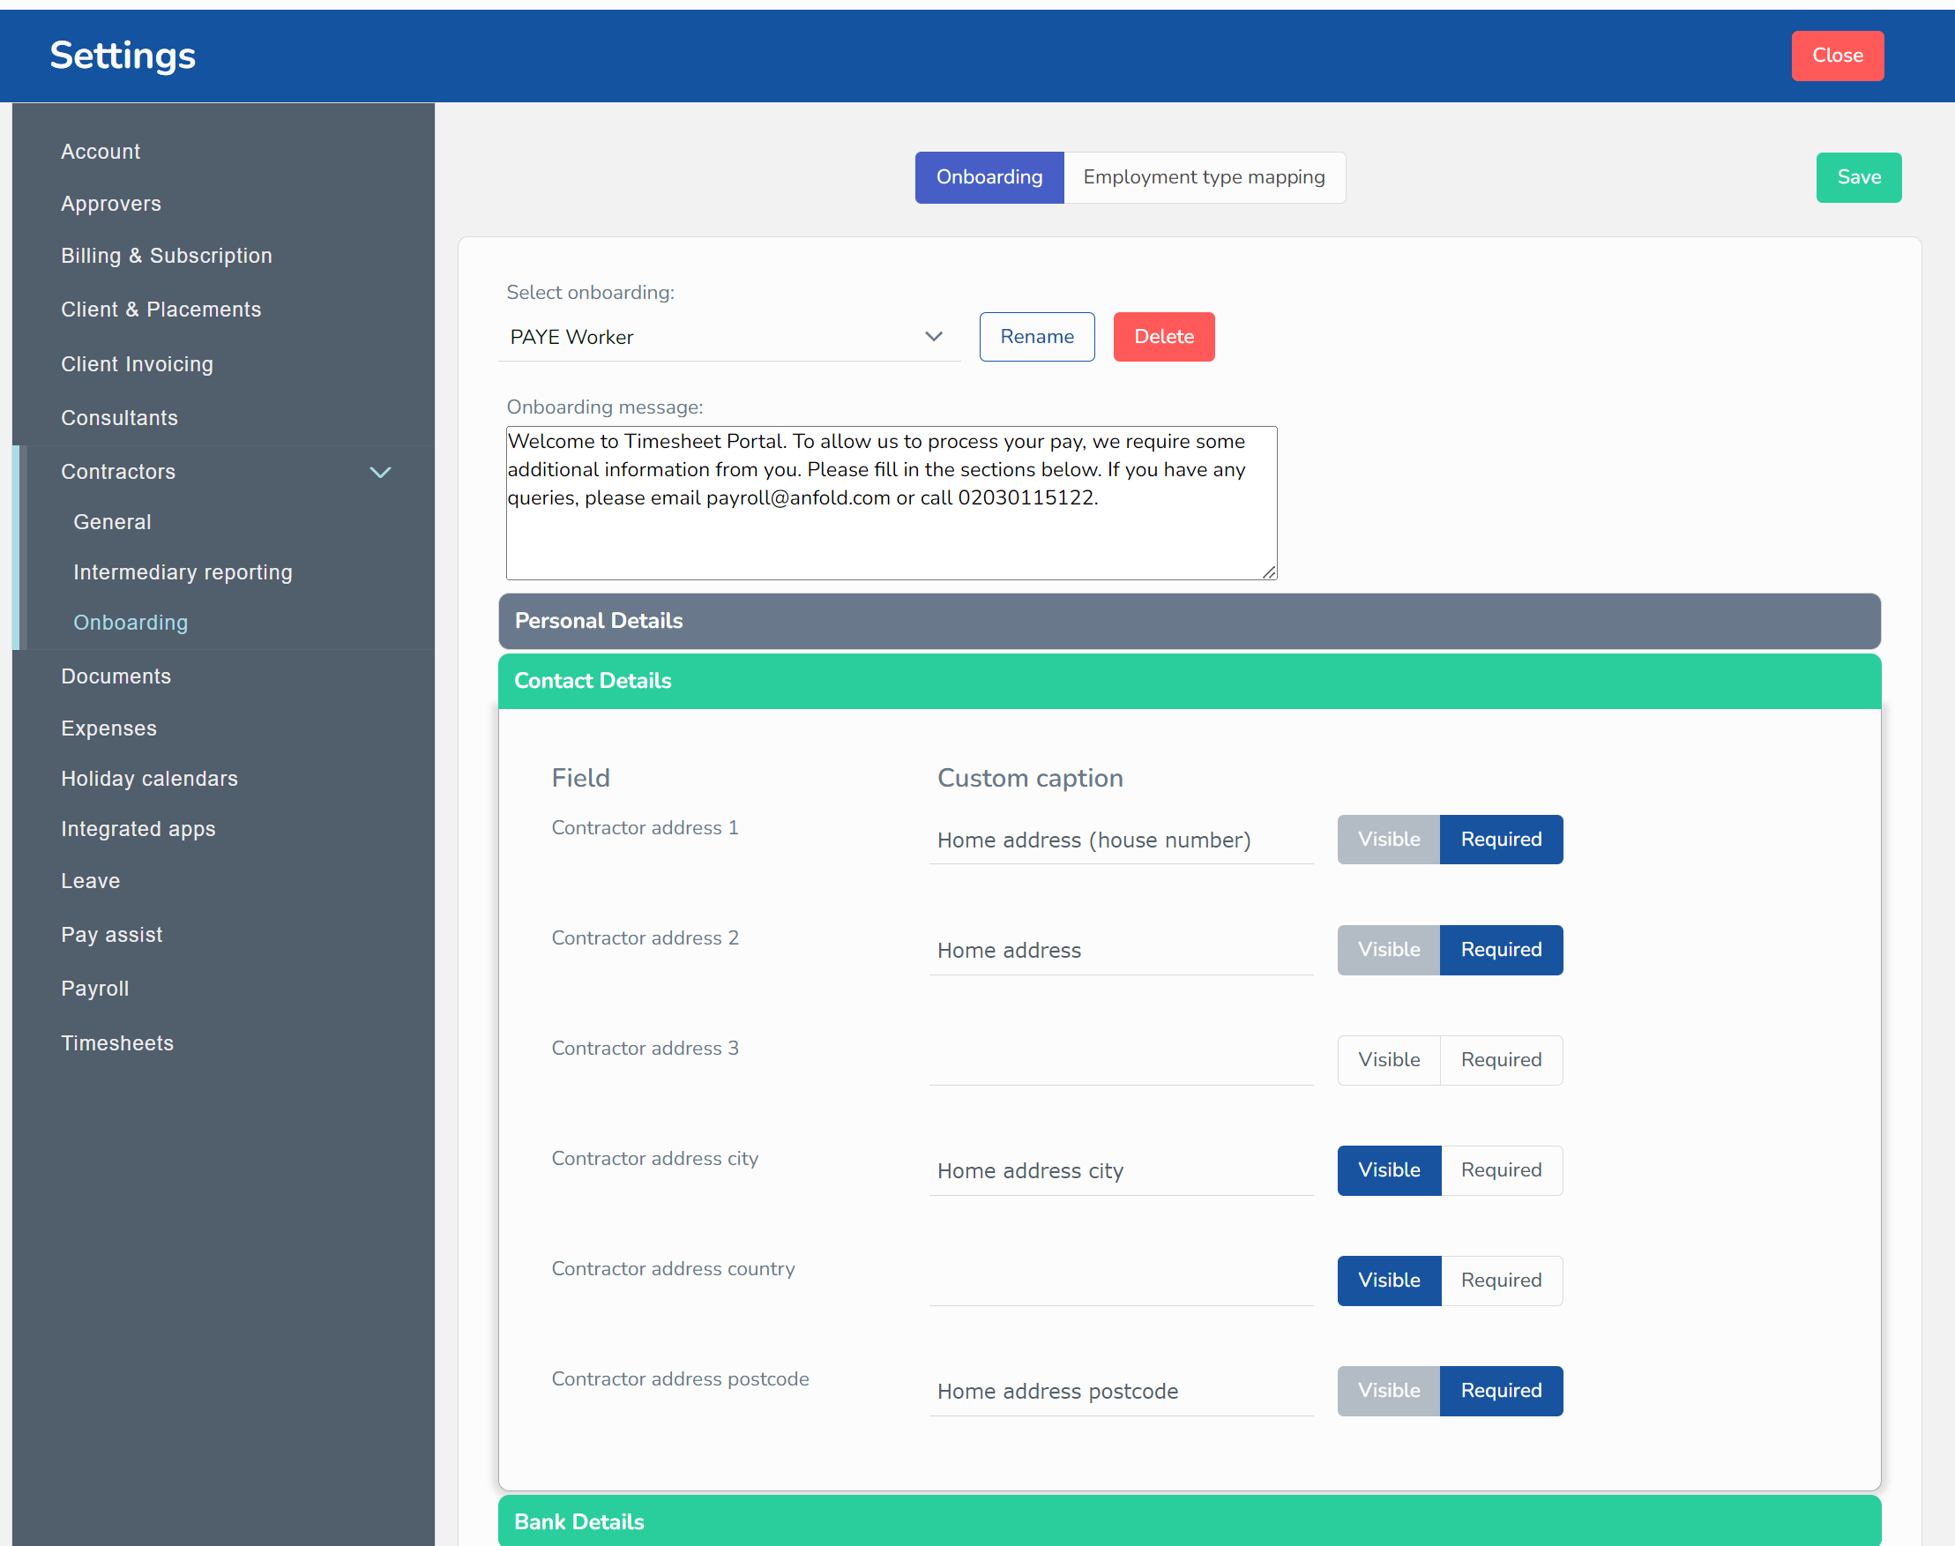Switch to Employment type mapping tab

click(1204, 177)
